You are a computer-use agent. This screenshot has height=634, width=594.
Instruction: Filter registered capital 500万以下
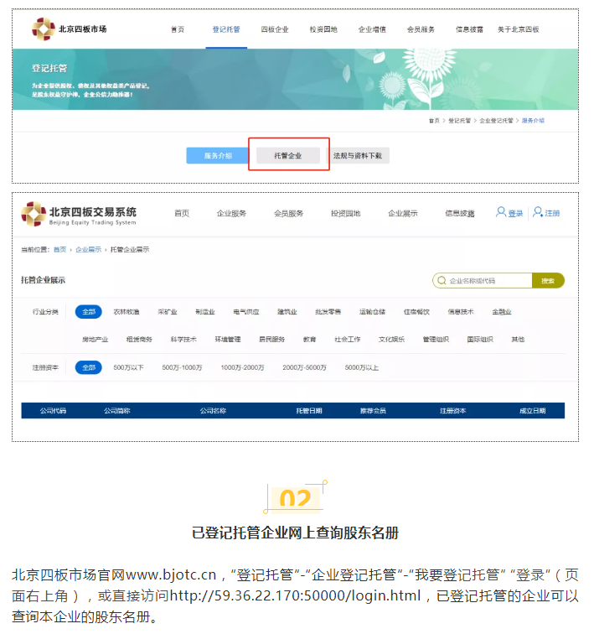[128, 367]
